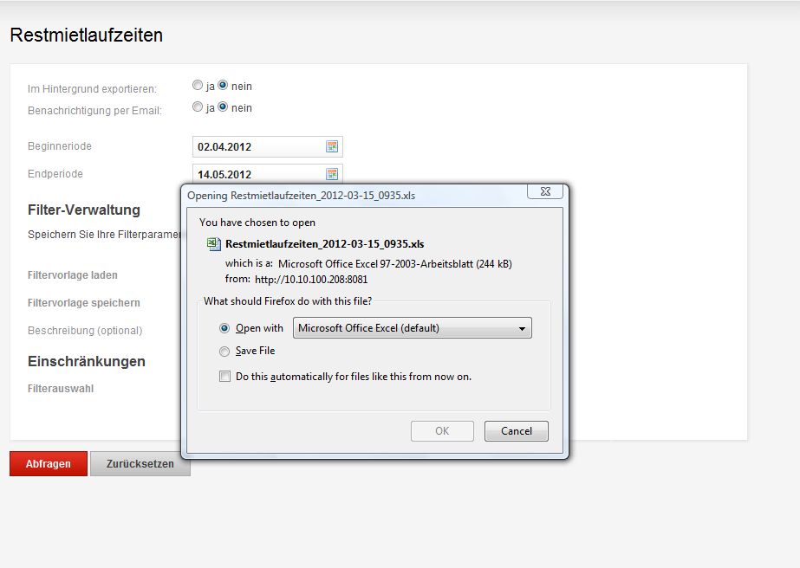Click the Beginperiode date field 02.04.2012

point(267,147)
